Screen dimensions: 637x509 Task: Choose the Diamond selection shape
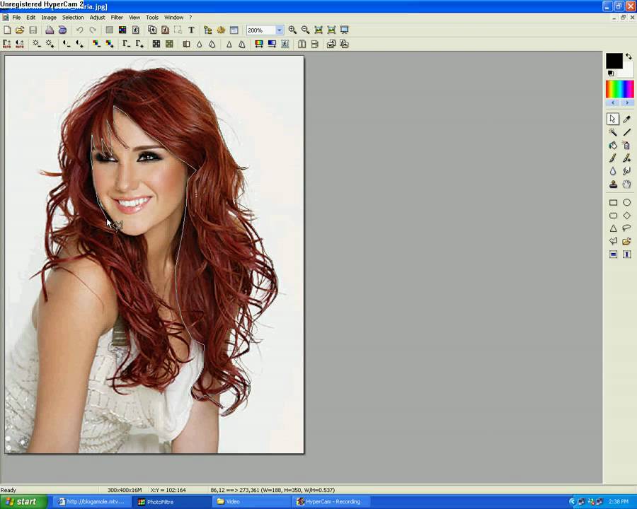tap(626, 215)
